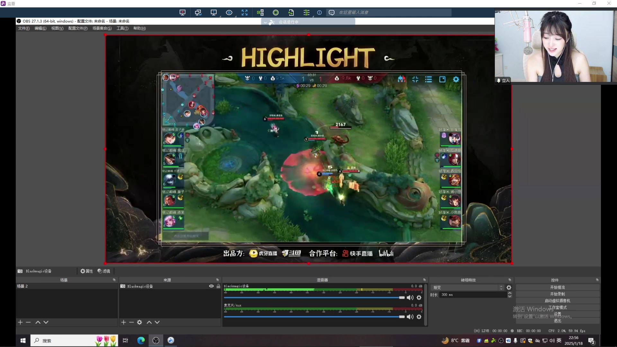Image resolution: width=617 pixels, height=347 pixels.
Task: Select 场景 2 in the scenes list
Action: [67, 286]
